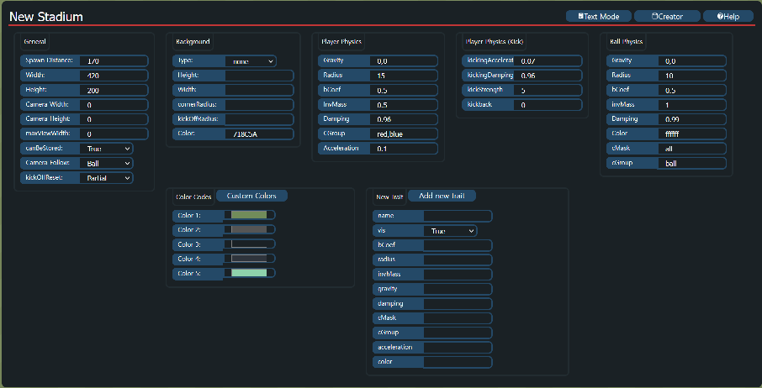This screenshot has height=388, width=762.
Task: Open the Creator view
Action: point(667,16)
